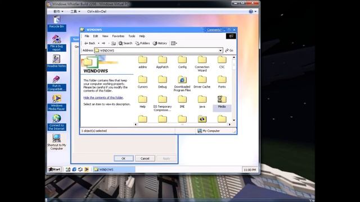Click the vertical scrollbar up arrow

tap(234, 57)
